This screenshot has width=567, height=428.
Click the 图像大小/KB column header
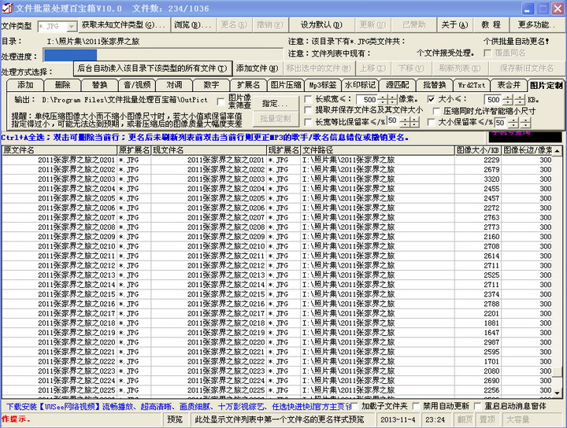(478, 149)
